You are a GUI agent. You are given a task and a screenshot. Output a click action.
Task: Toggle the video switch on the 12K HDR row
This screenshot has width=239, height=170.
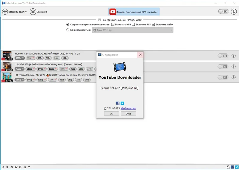click(223, 66)
